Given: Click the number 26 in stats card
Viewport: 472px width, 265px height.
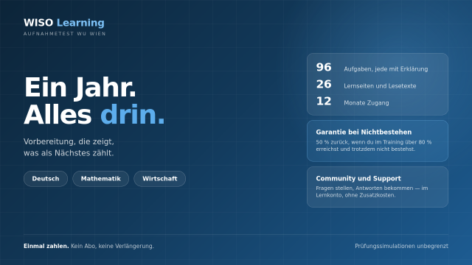Looking at the screenshot, I should tap(324, 84).
